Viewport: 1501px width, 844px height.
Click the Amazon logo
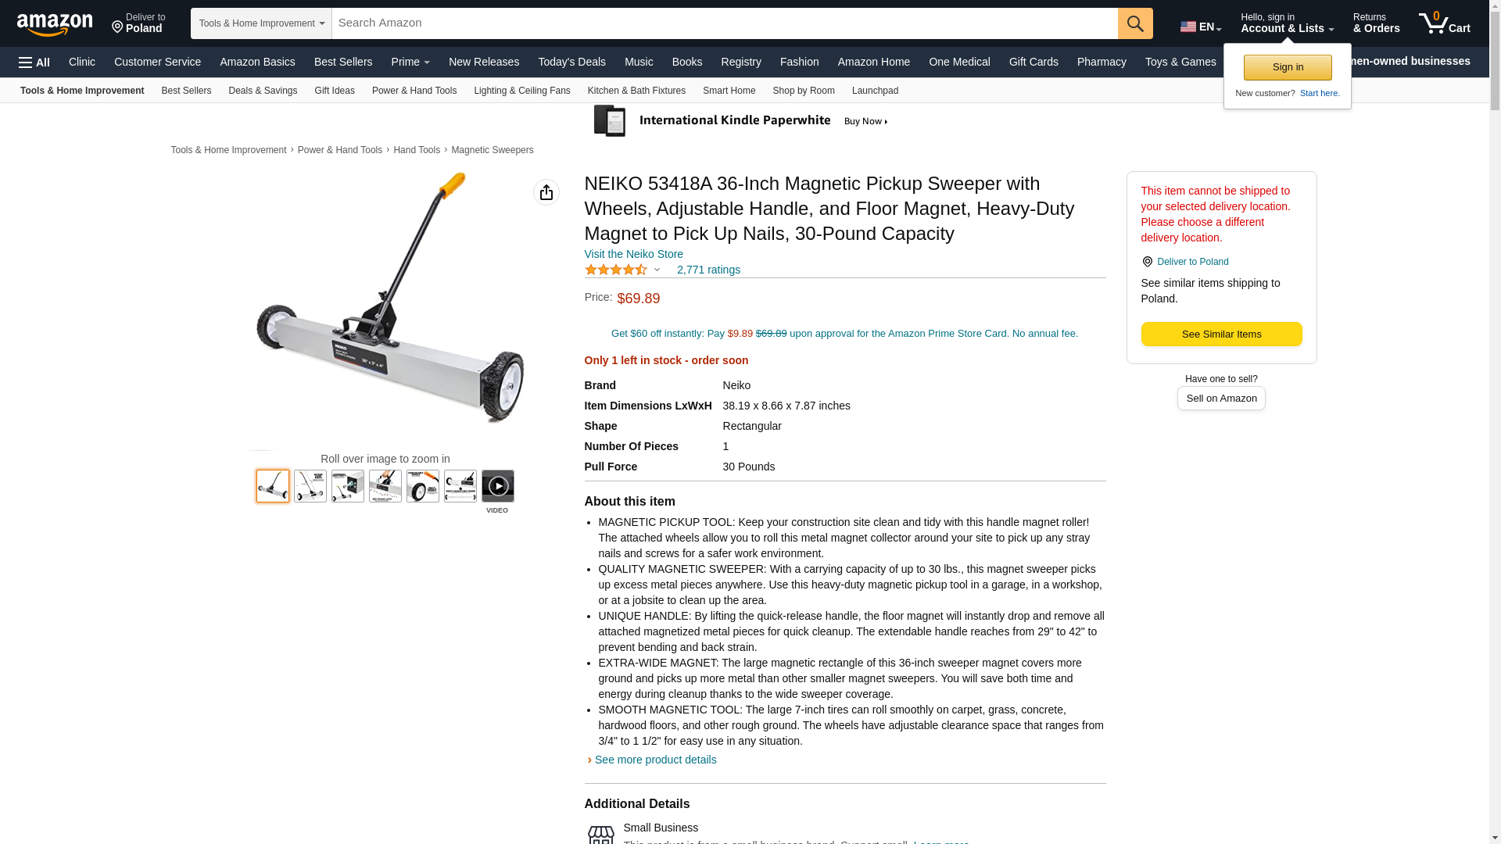coord(55,24)
